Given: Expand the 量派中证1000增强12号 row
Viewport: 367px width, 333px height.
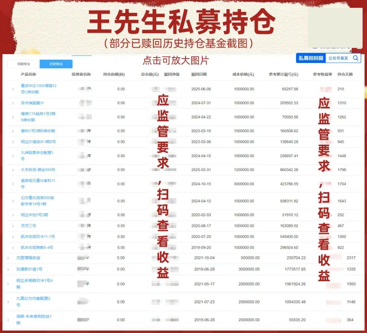Looking at the screenshot, I should pos(13,89).
